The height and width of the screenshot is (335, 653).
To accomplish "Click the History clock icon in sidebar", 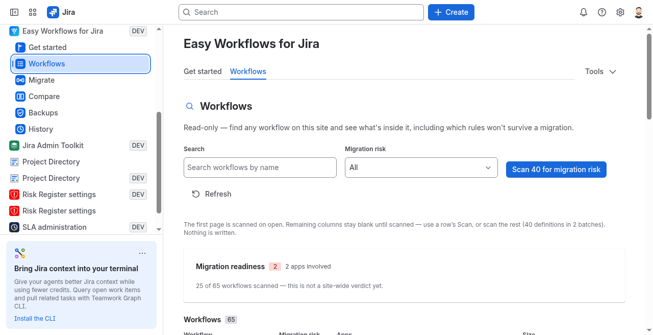I will click(x=20, y=129).
